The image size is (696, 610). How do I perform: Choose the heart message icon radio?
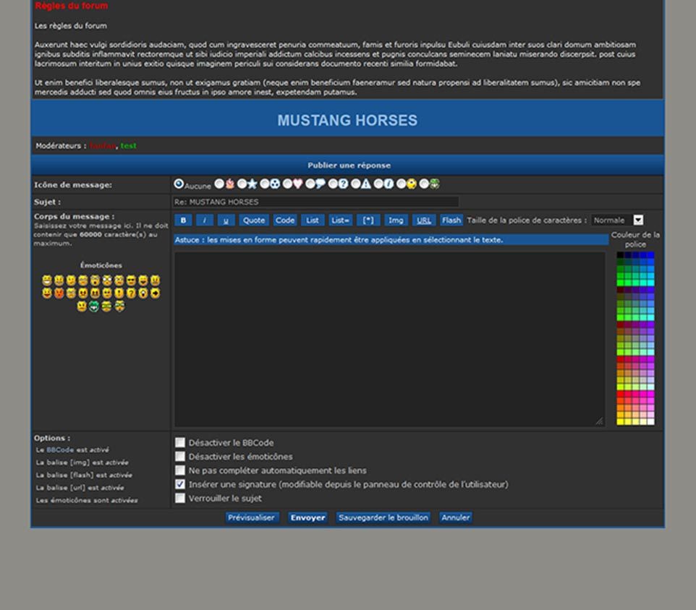click(287, 184)
